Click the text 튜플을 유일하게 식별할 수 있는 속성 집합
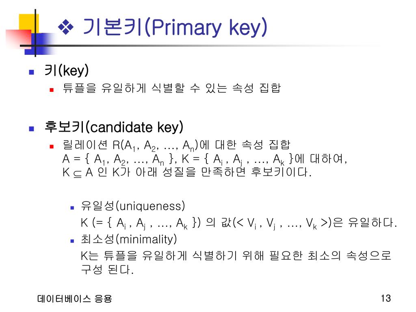The width and height of the screenshot is (416, 312). (172, 88)
